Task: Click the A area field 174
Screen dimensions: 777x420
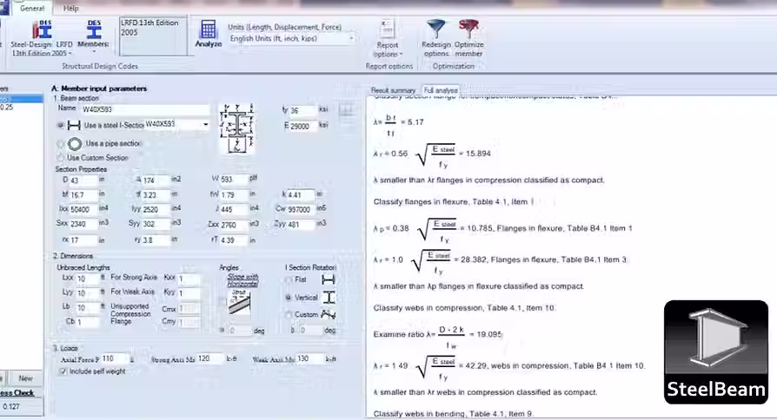Action: click(x=156, y=180)
